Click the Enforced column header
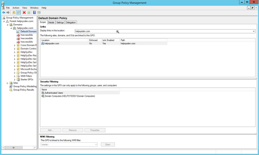The width and height of the screenshot is (259, 155). (x=93, y=40)
